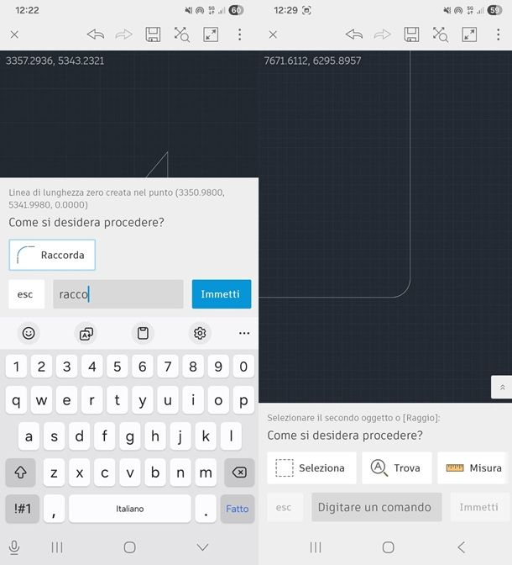The image size is (512, 565).
Task: Tap the comma key
Action: pos(55,509)
